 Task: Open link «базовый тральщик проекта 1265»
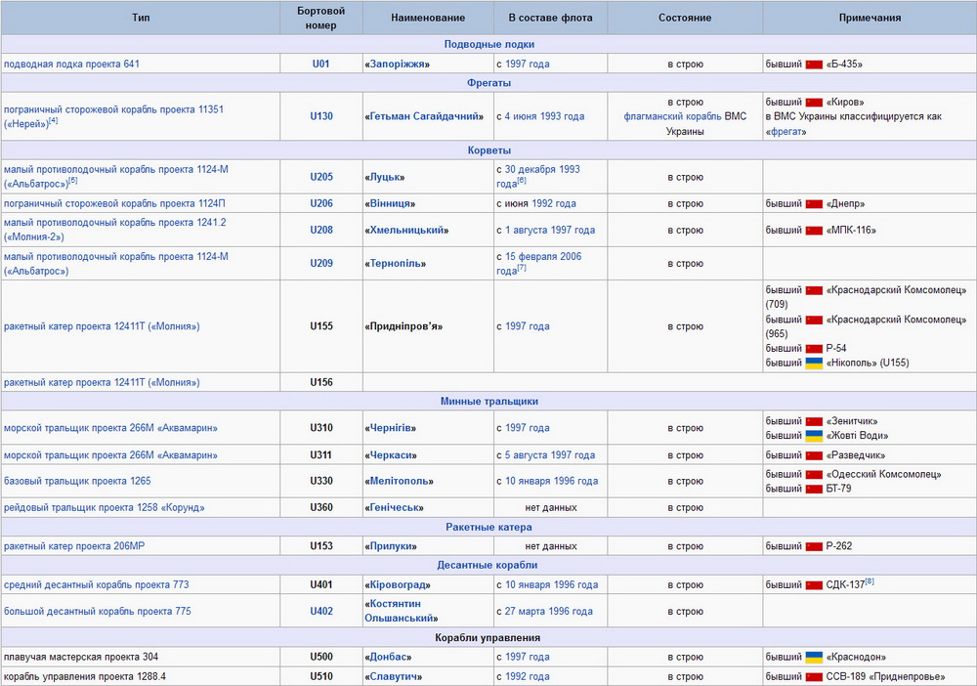pos(77,481)
